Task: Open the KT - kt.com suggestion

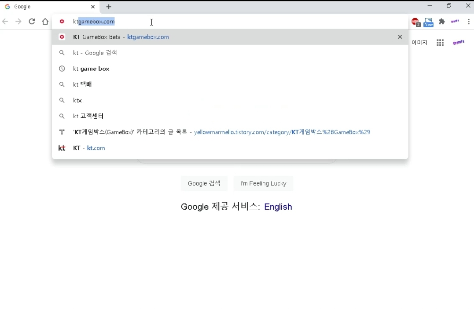Action: point(230,148)
